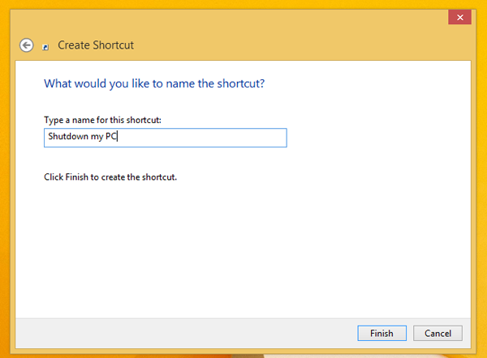The image size is (487, 358).
Task: Click the "Click Finish to create" instruction text
Action: tap(110, 177)
